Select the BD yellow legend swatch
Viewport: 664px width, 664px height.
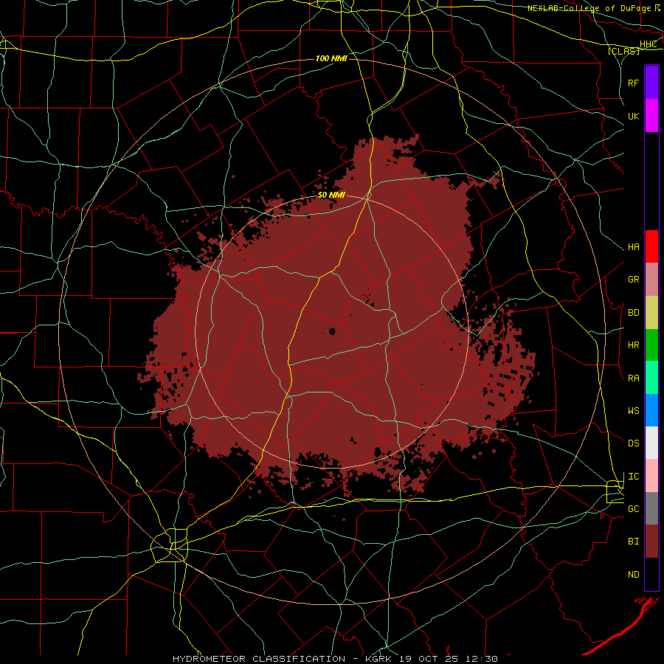pyautogui.click(x=651, y=312)
